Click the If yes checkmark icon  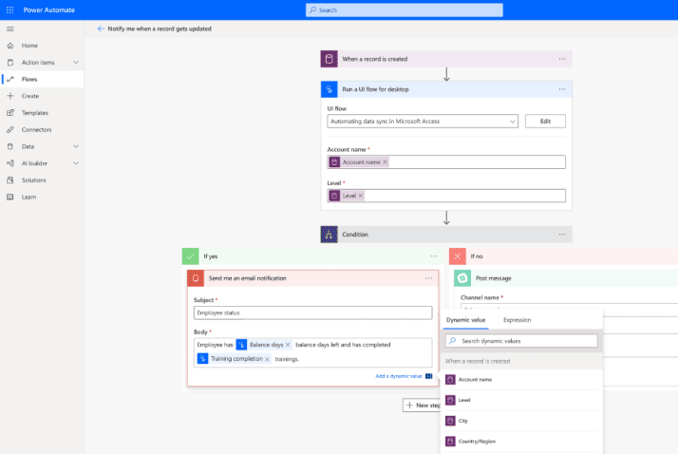point(190,256)
